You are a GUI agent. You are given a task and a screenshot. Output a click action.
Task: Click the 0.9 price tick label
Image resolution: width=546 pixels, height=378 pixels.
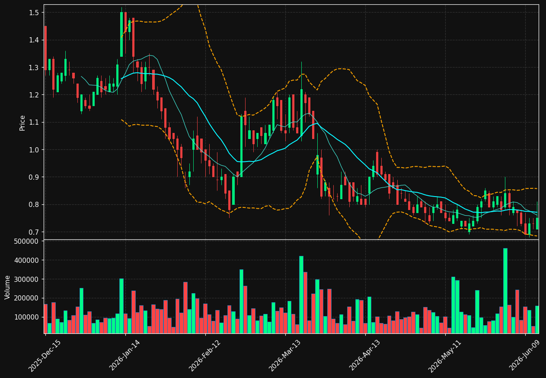coord(34,177)
